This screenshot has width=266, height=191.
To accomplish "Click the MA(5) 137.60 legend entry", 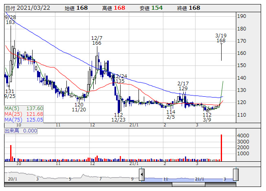I will pyautogui.click(x=24, y=108).
